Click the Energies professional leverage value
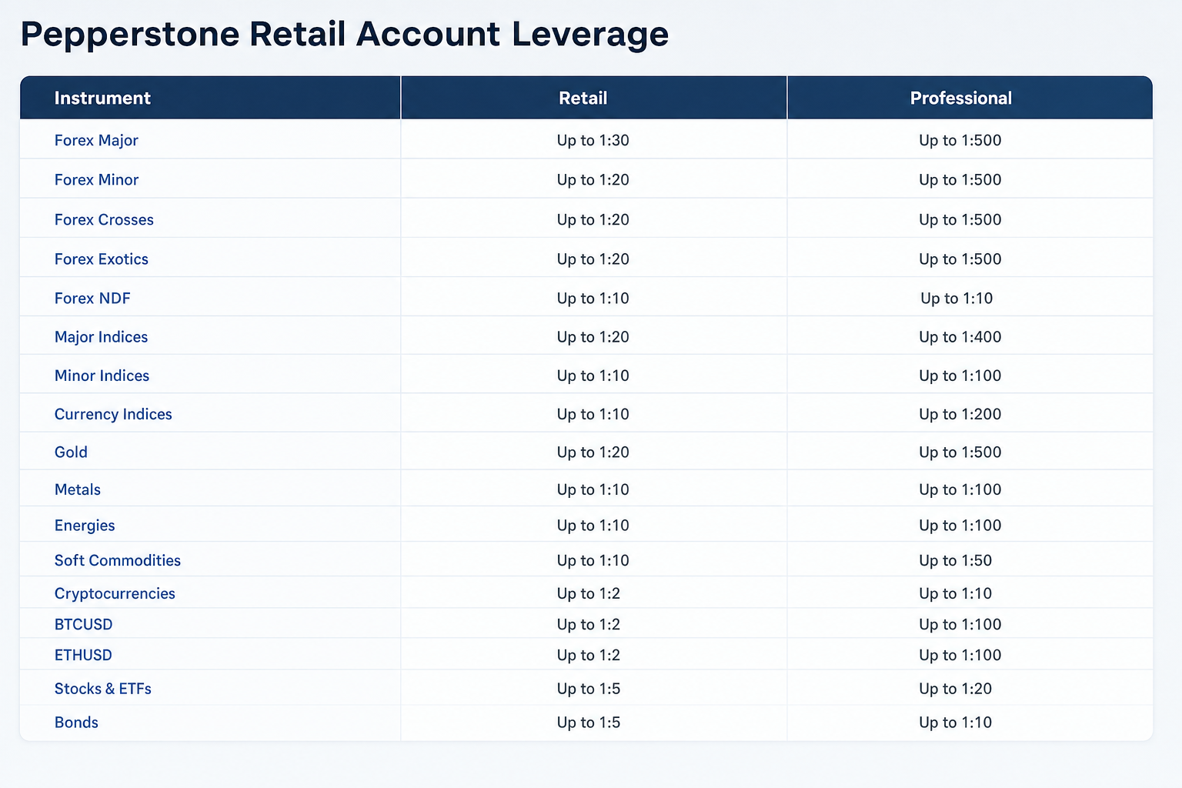1182x788 pixels. (x=960, y=526)
